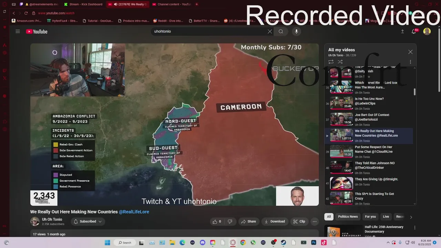Image resolution: width=441 pixels, height=248 pixels.
Task: Play Put Some Respect On Her Name video
Action: click(x=369, y=152)
